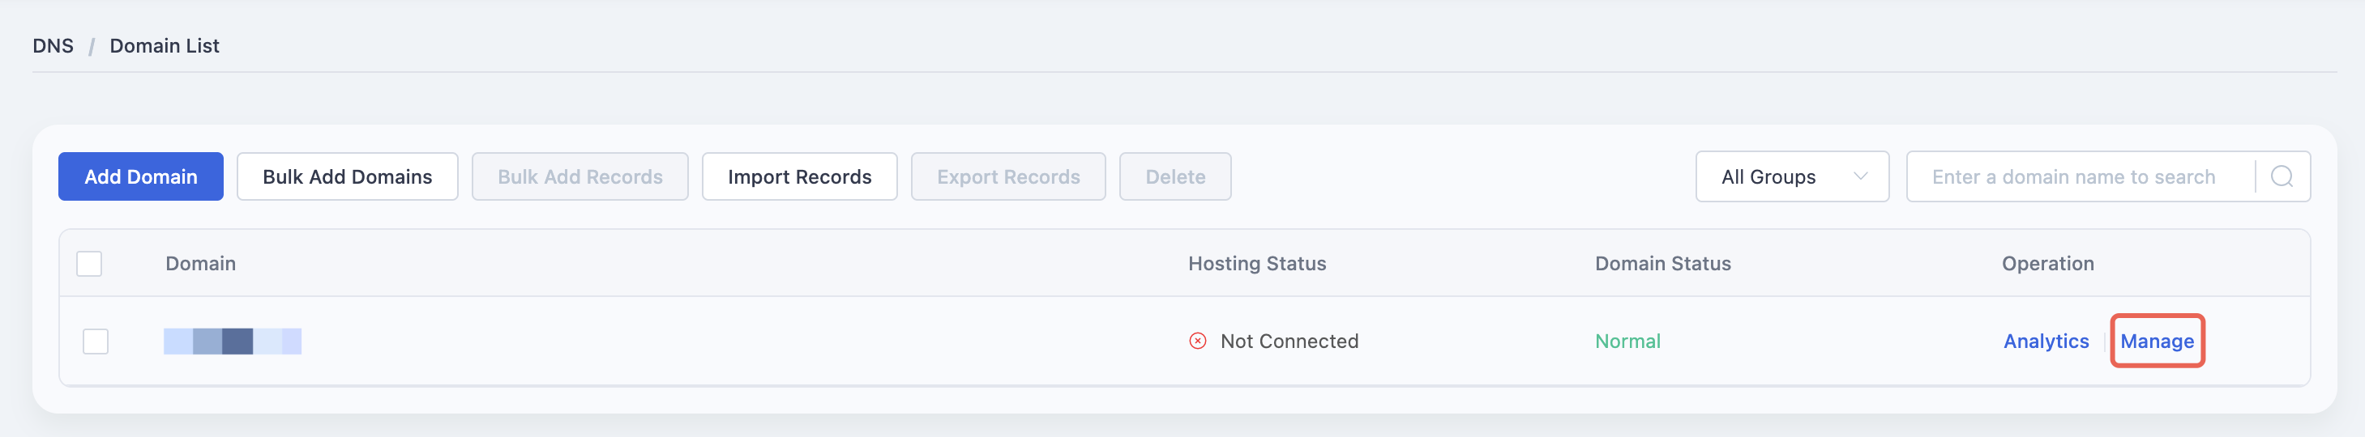Click the blurred domain name

click(x=233, y=341)
